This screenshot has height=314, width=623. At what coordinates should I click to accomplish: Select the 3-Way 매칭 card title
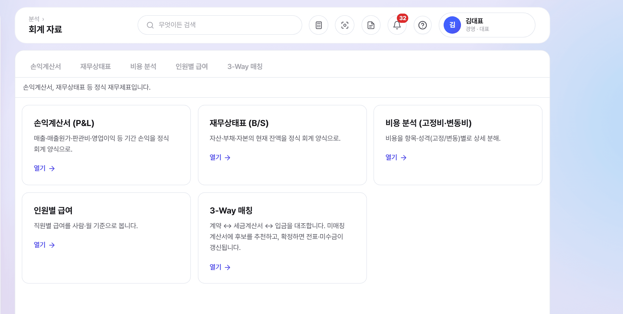click(x=231, y=211)
